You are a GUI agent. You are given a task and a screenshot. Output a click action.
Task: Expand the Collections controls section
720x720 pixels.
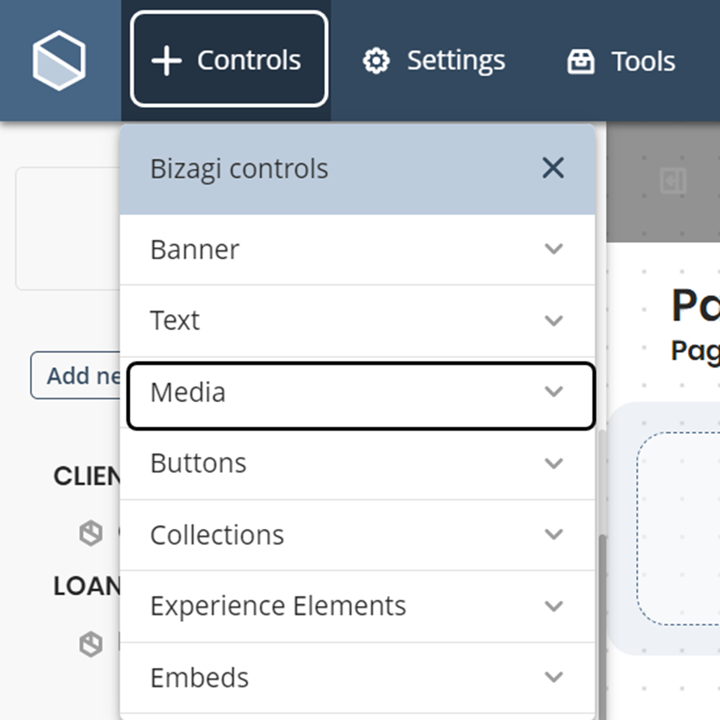[357, 535]
